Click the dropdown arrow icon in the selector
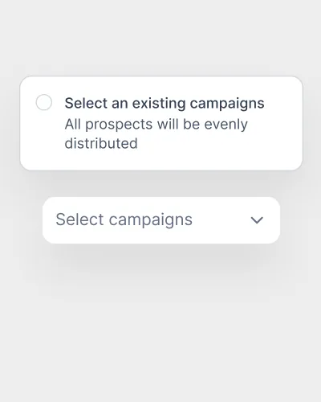 [x=257, y=220]
